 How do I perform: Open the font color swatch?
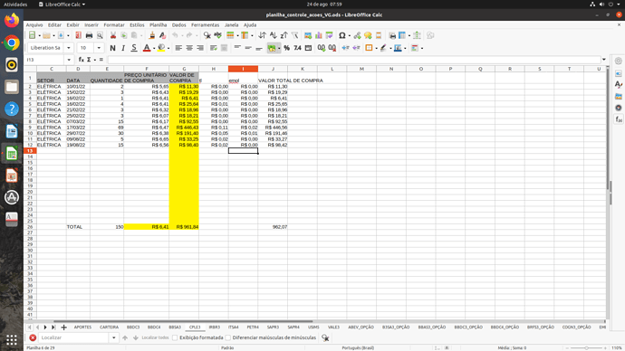pos(147,48)
